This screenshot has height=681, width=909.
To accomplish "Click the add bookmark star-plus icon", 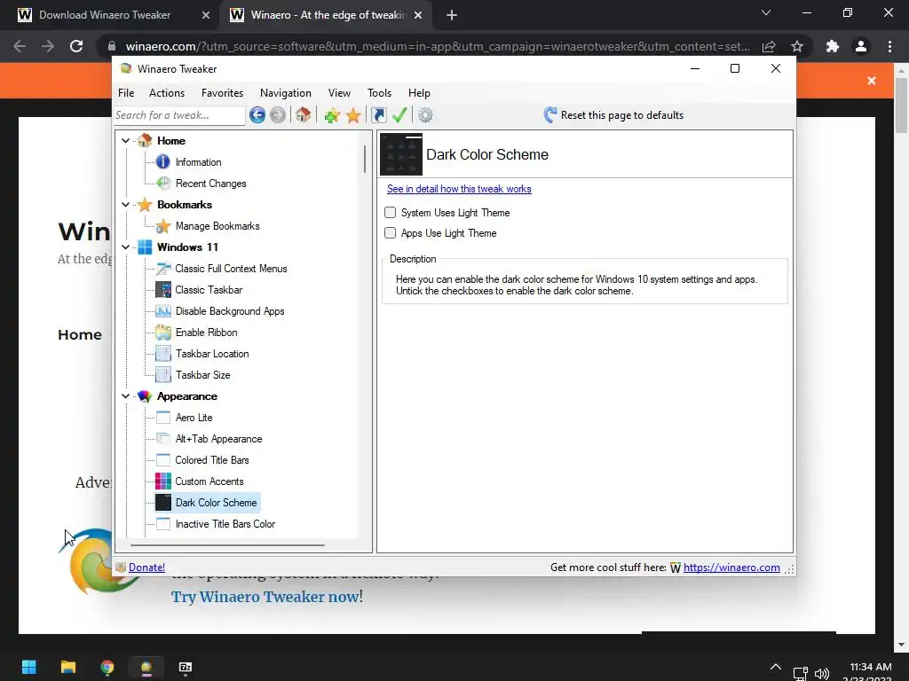I will pyautogui.click(x=332, y=115).
